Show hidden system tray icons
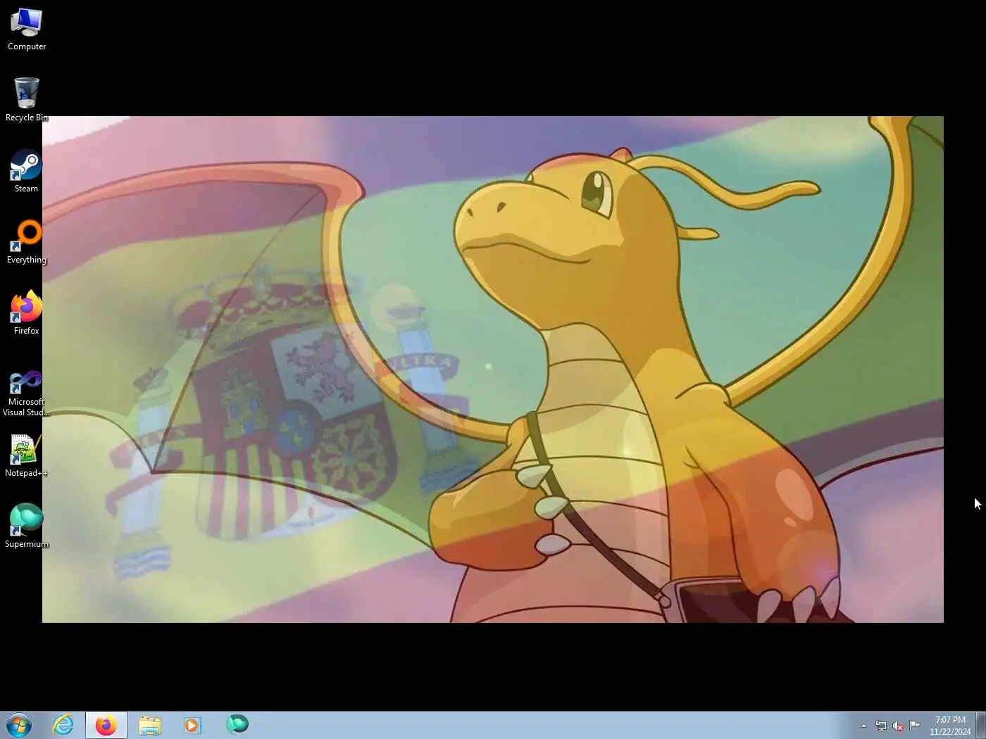Viewport: 986px width, 739px height. [x=863, y=726]
